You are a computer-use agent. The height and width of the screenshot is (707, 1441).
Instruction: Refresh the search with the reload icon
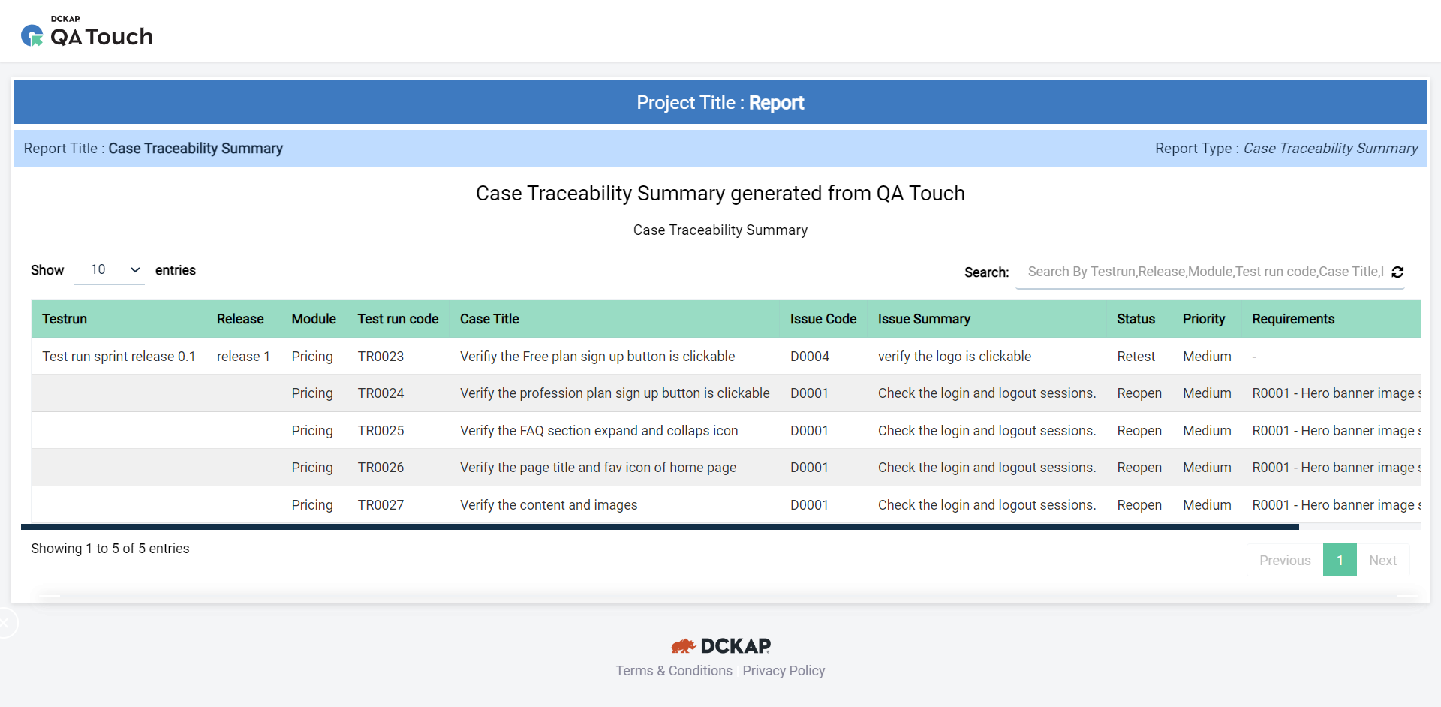pos(1397,272)
